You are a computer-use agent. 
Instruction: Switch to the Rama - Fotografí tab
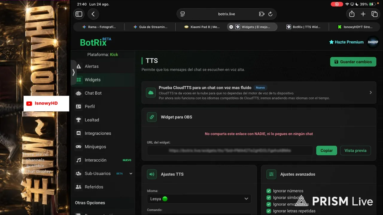click(99, 27)
